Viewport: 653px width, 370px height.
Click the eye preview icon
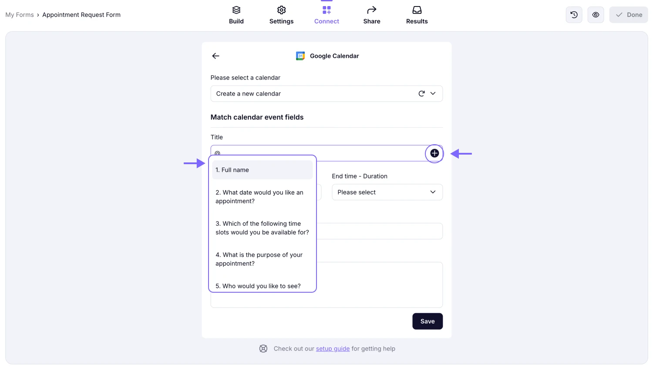coord(596,14)
